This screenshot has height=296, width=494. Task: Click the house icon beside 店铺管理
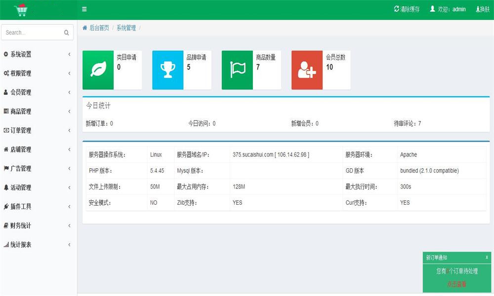[x=6, y=149]
